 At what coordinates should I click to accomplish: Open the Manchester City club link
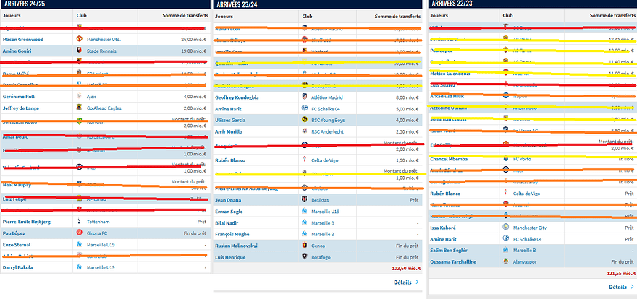pyautogui.click(x=529, y=227)
